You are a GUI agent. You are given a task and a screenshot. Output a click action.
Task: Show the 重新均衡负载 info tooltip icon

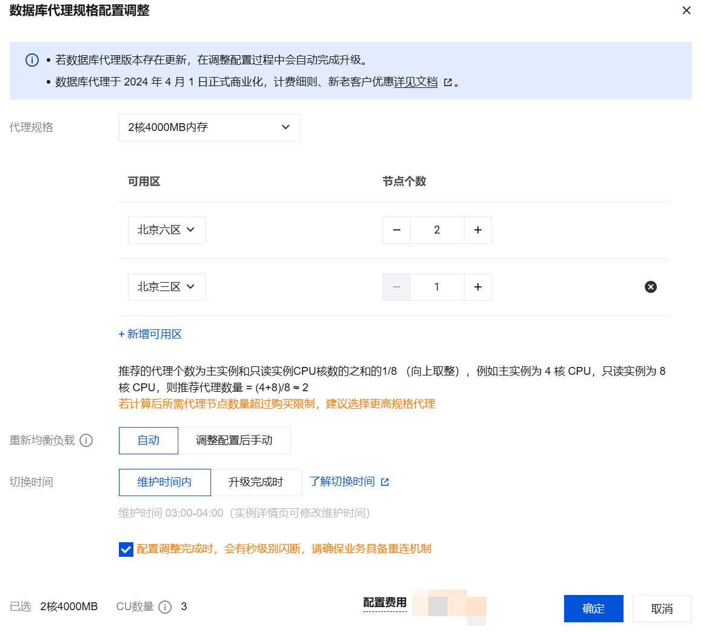86,440
